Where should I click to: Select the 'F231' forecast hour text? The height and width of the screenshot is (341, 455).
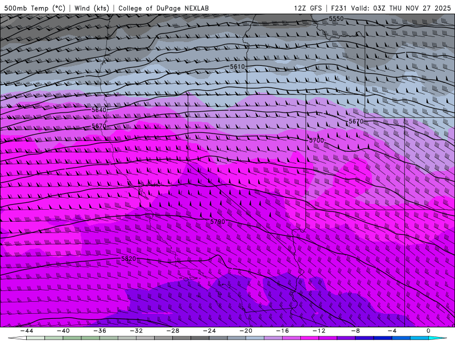click(x=339, y=8)
